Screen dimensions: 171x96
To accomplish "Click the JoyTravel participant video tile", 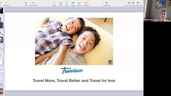I will pos(157,11).
